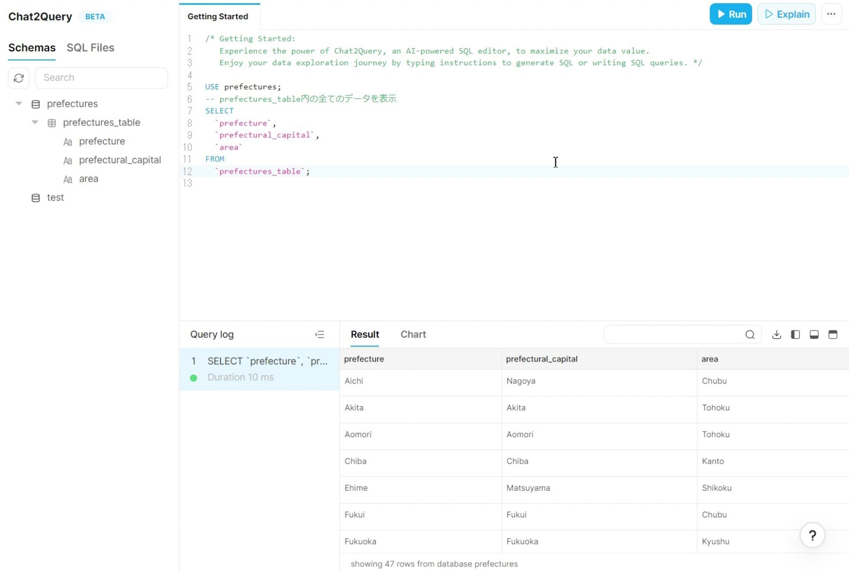Click the prefectures database icon
This screenshot has height=571, width=849.
tap(36, 104)
